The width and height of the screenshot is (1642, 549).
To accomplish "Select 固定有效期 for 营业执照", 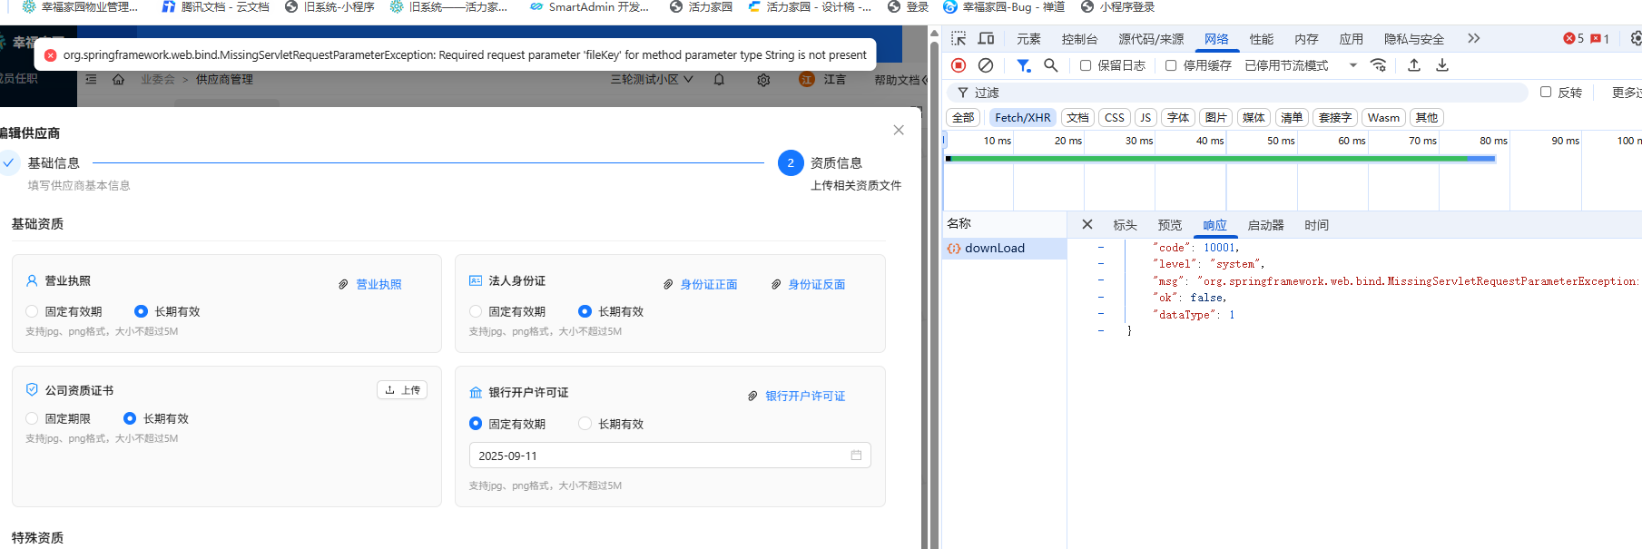I will click(32, 311).
